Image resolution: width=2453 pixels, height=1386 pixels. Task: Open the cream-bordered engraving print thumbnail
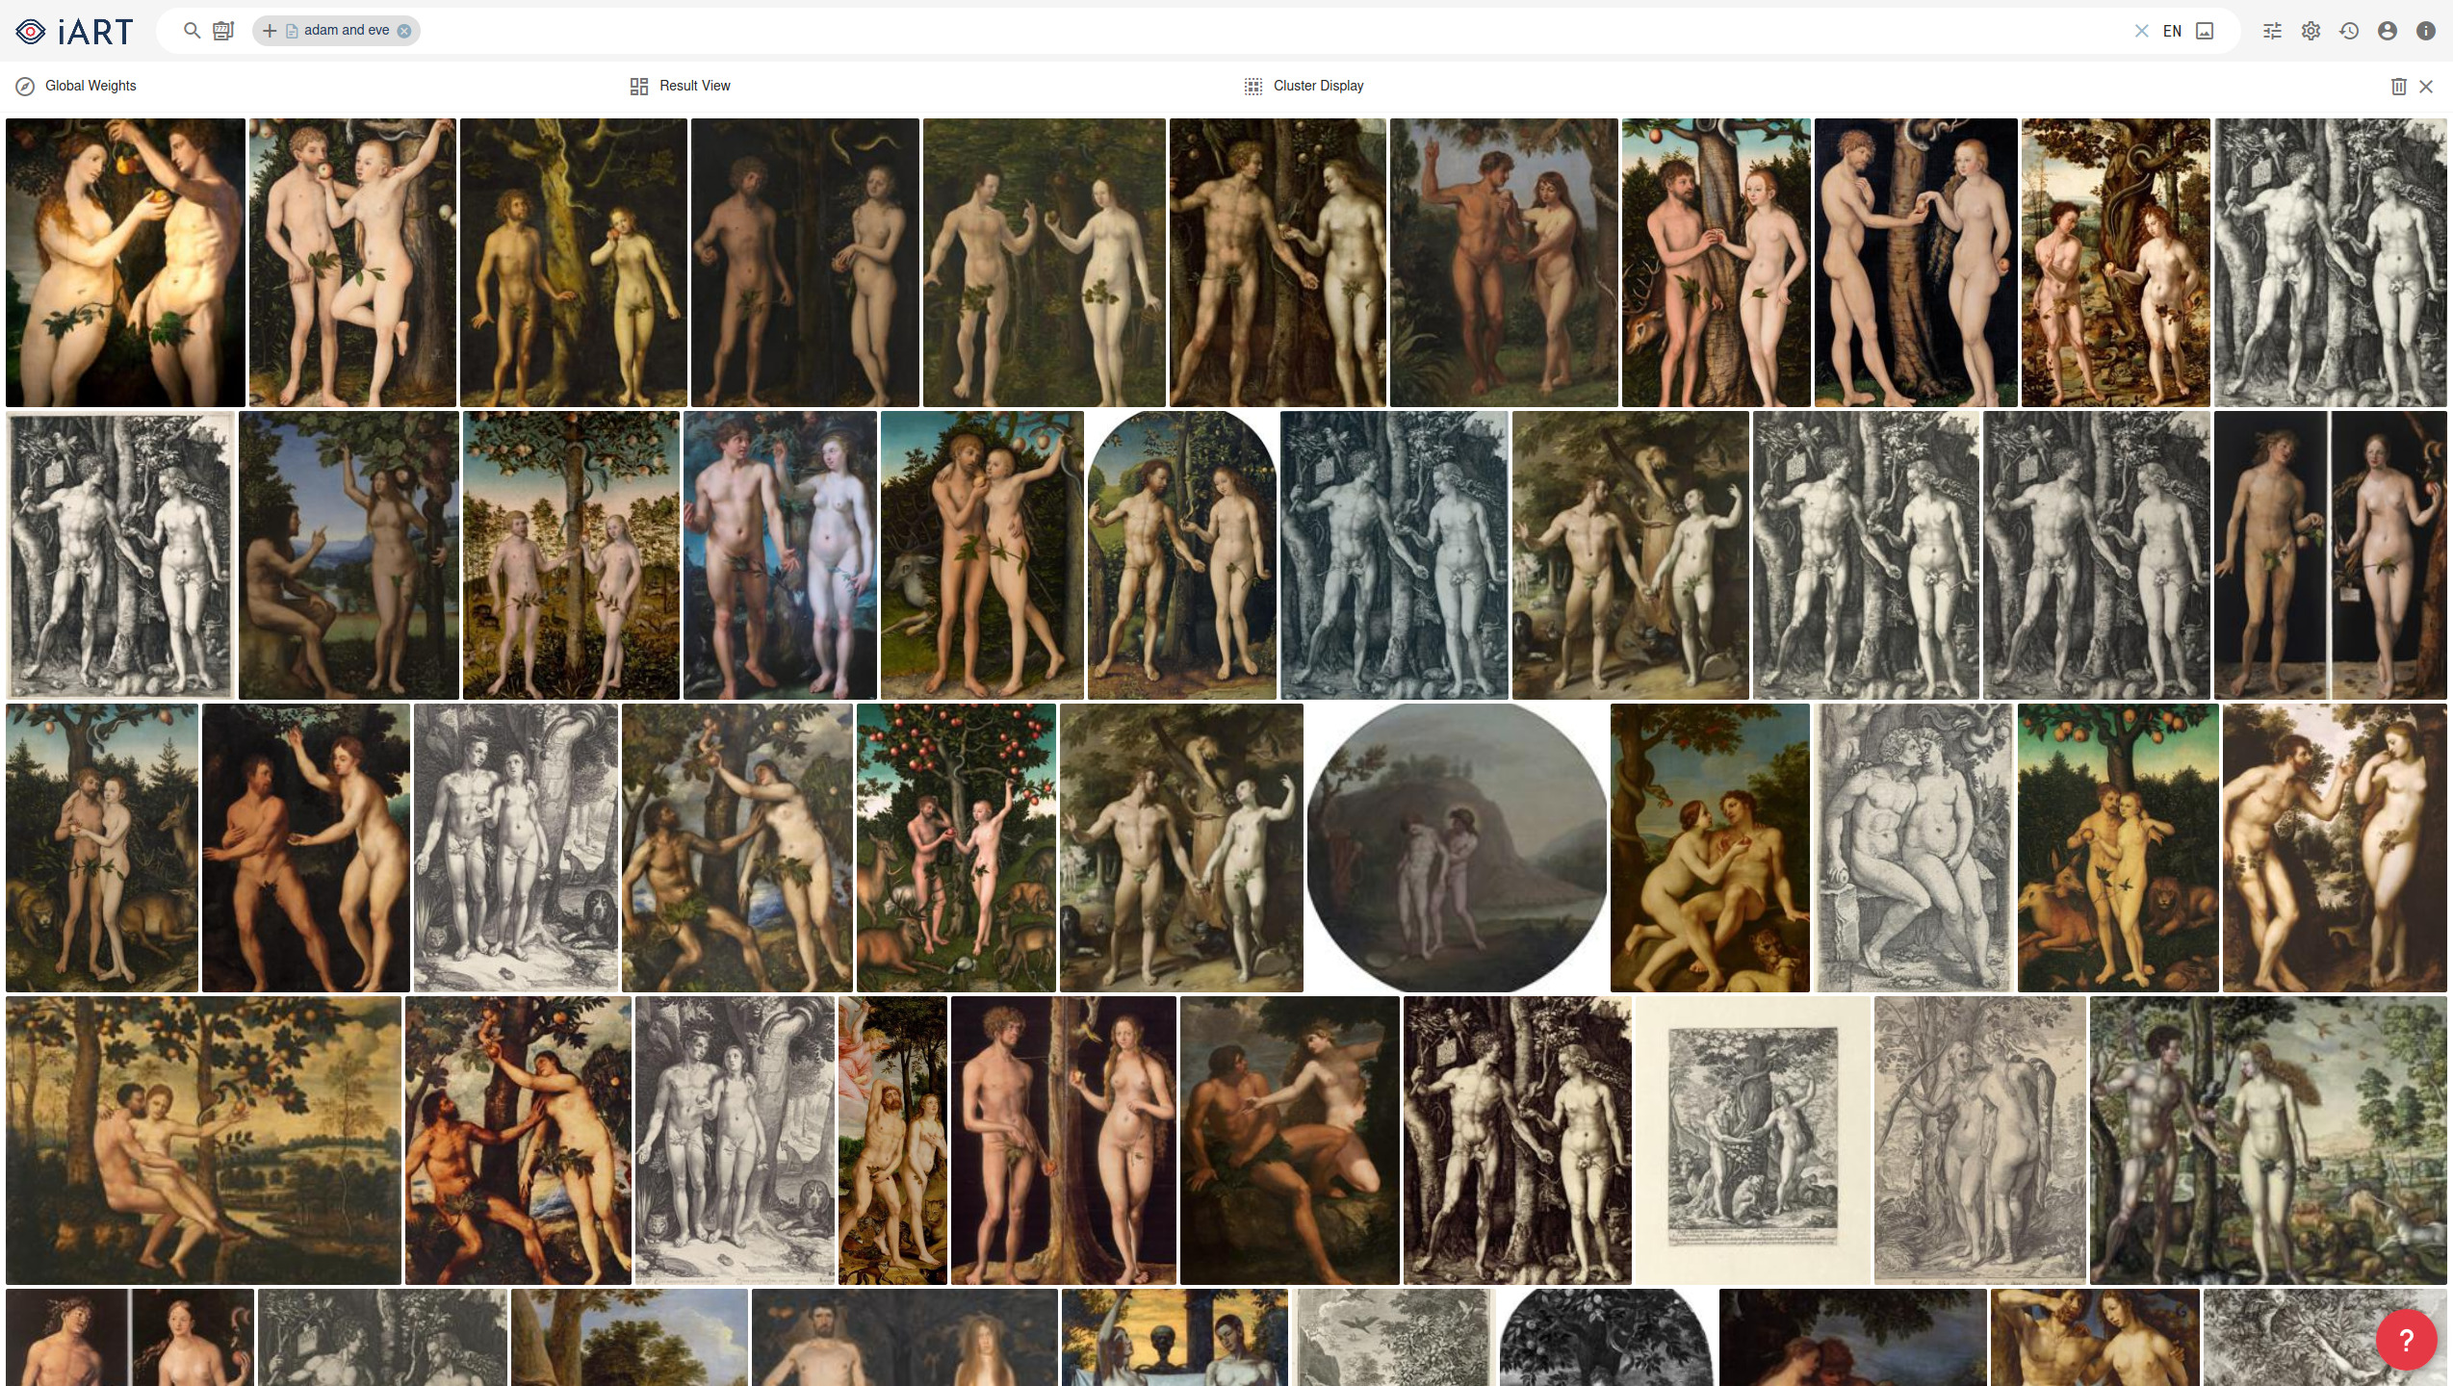pyautogui.click(x=1753, y=1141)
